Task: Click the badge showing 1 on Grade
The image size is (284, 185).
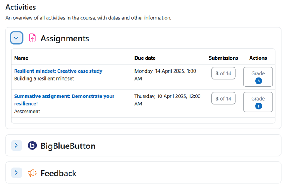Action: (258, 106)
